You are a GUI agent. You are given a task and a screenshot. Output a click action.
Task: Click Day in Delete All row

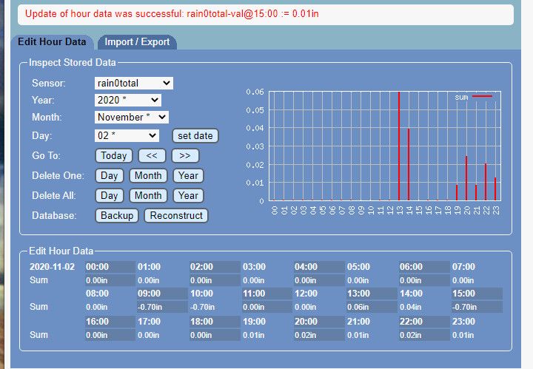click(109, 195)
